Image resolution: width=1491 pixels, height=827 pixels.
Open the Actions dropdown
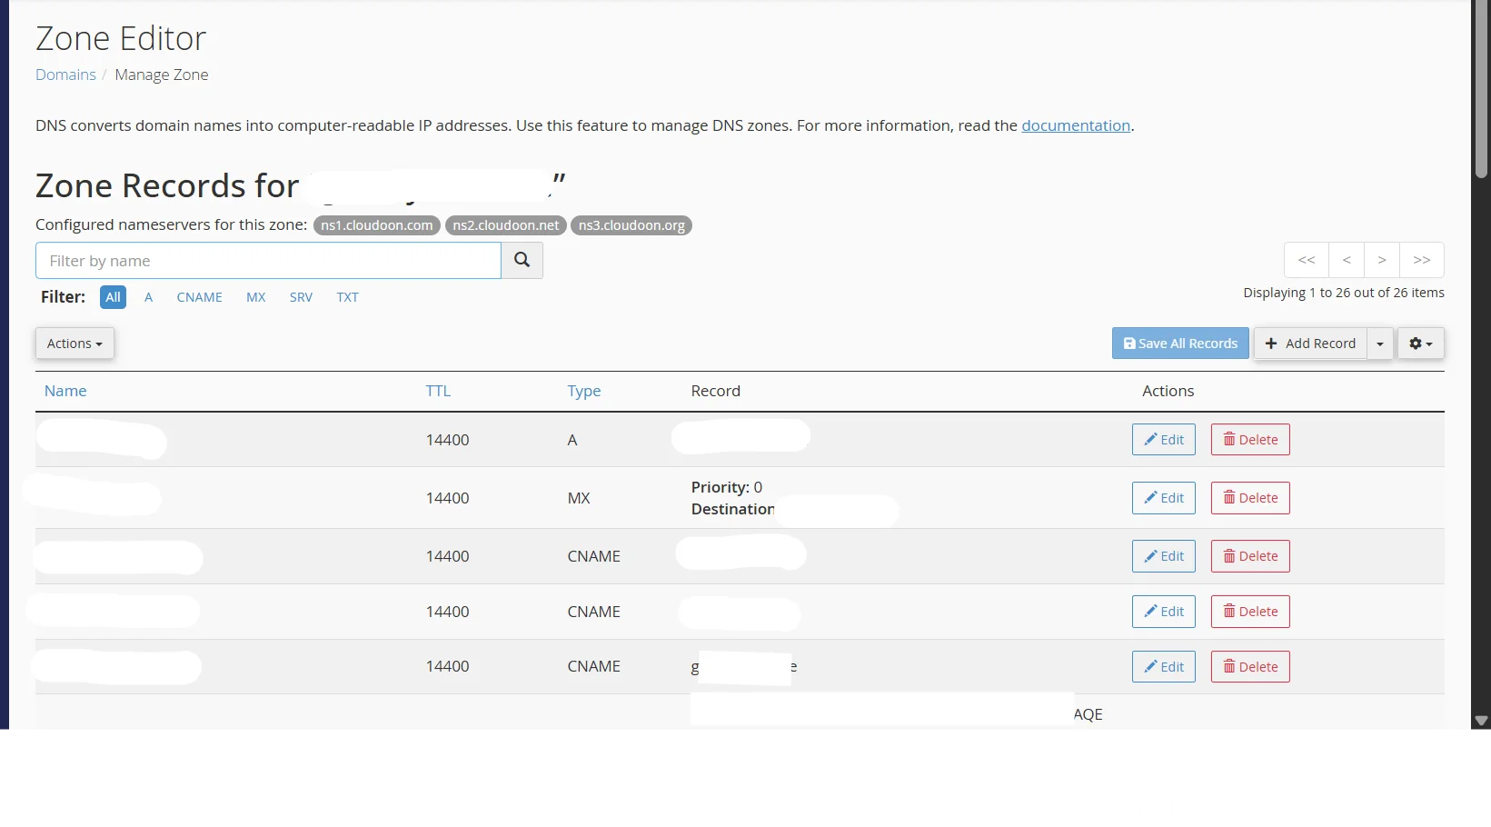point(74,343)
